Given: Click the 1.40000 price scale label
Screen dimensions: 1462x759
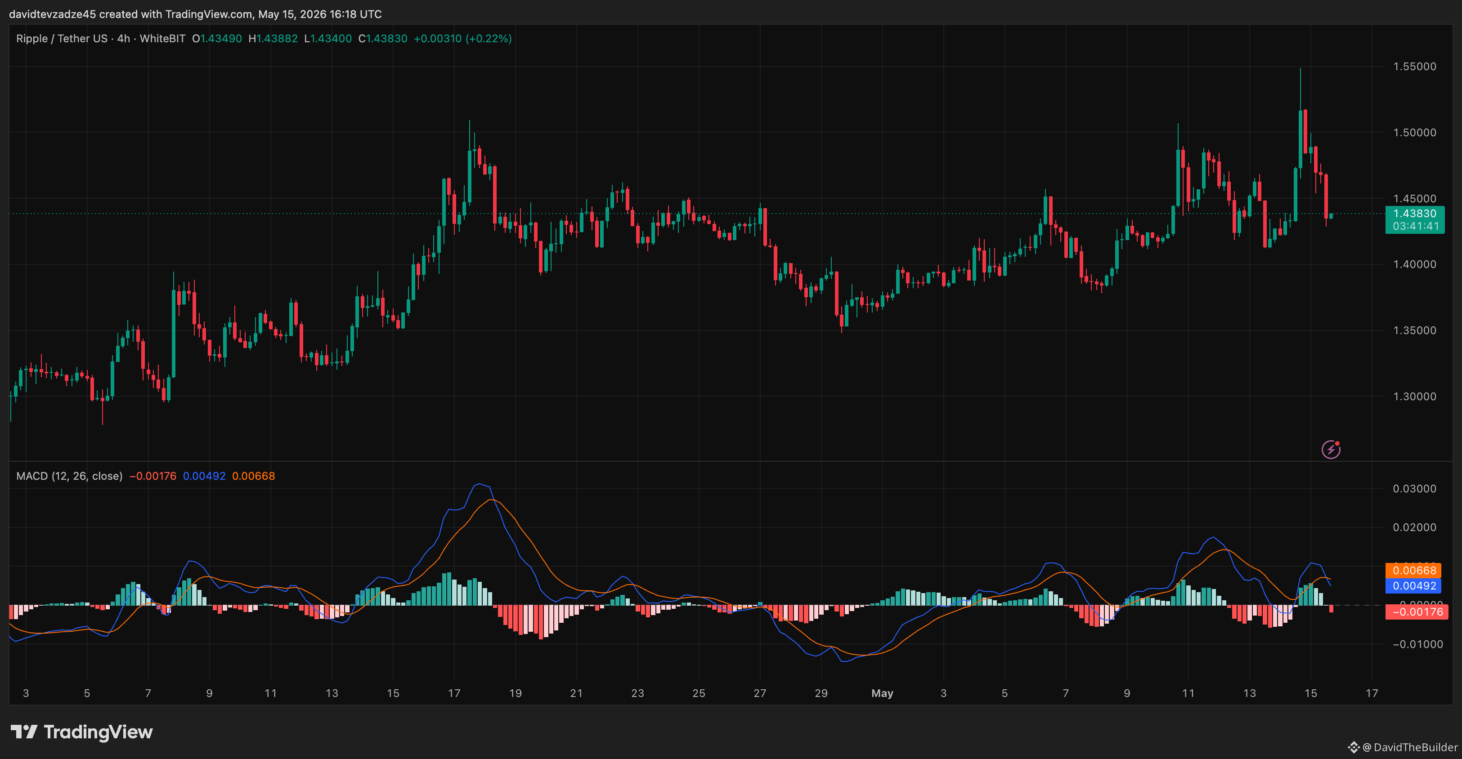Looking at the screenshot, I should (1415, 264).
